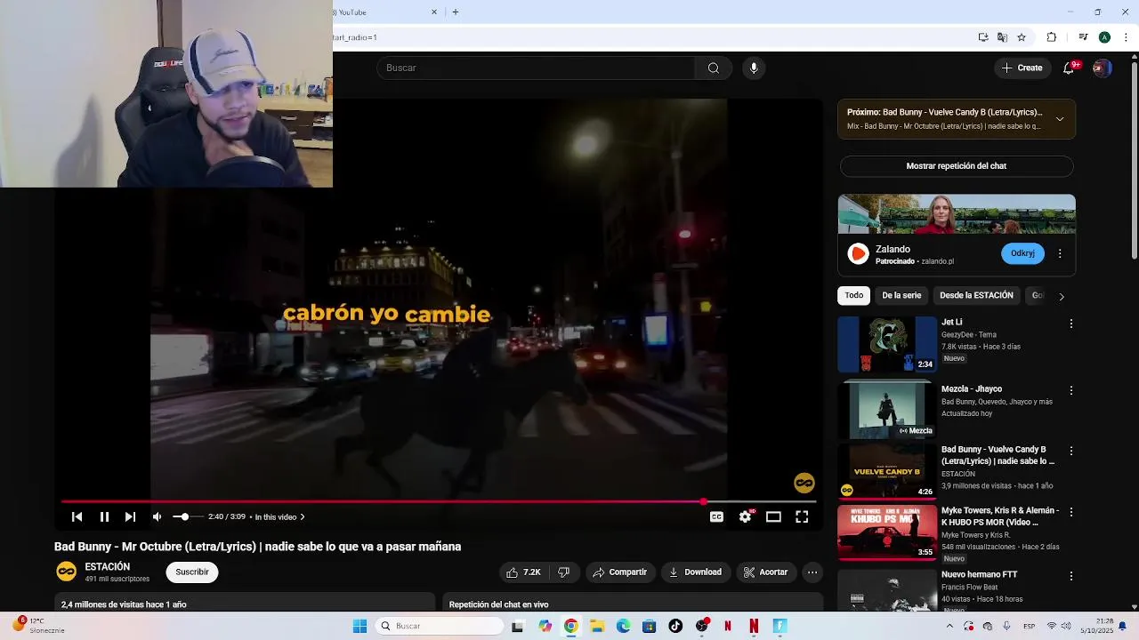Image resolution: width=1139 pixels, height=640 pixels.
Task: Open Nuevo hermano FTT video title
Action: [x=979, y=574]
